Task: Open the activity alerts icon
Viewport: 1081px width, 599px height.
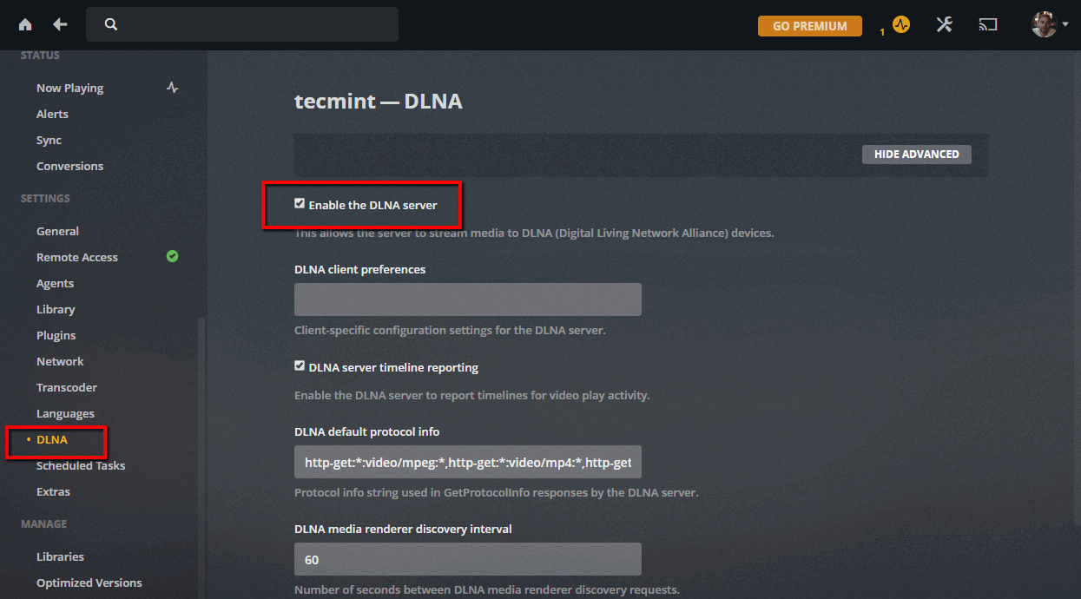Action: click(901, 25)
